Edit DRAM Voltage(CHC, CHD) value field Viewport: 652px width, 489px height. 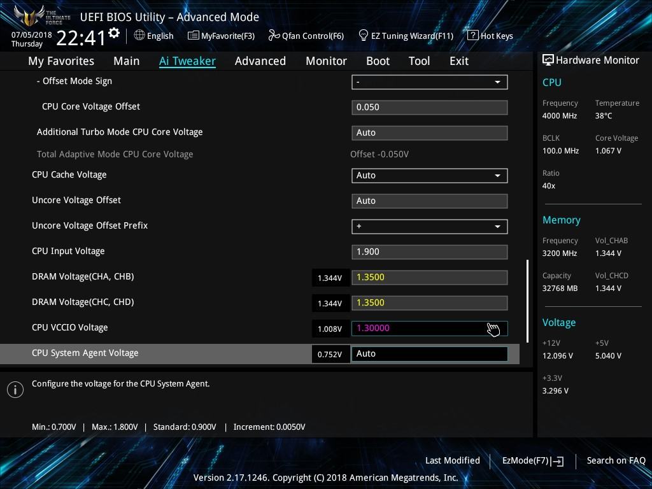429,302
